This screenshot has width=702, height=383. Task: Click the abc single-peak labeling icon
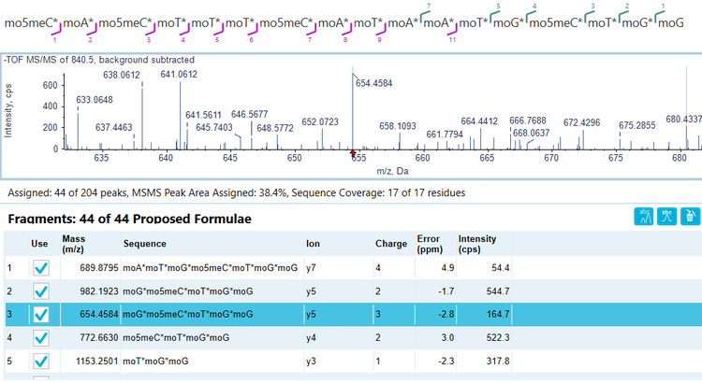coord(666,217)
